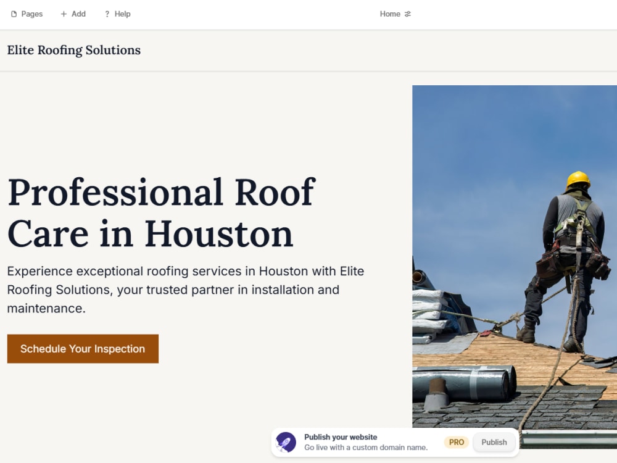The image size is (617, 463).
Task: Open the Pages menu
Action: click(x=27, y=14)
